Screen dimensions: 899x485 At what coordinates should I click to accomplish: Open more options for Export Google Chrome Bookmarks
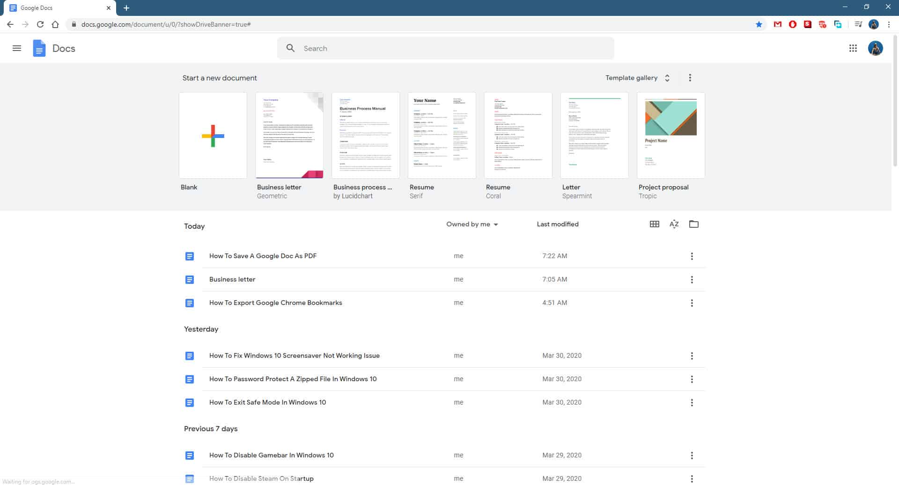[x=692, y=303]
